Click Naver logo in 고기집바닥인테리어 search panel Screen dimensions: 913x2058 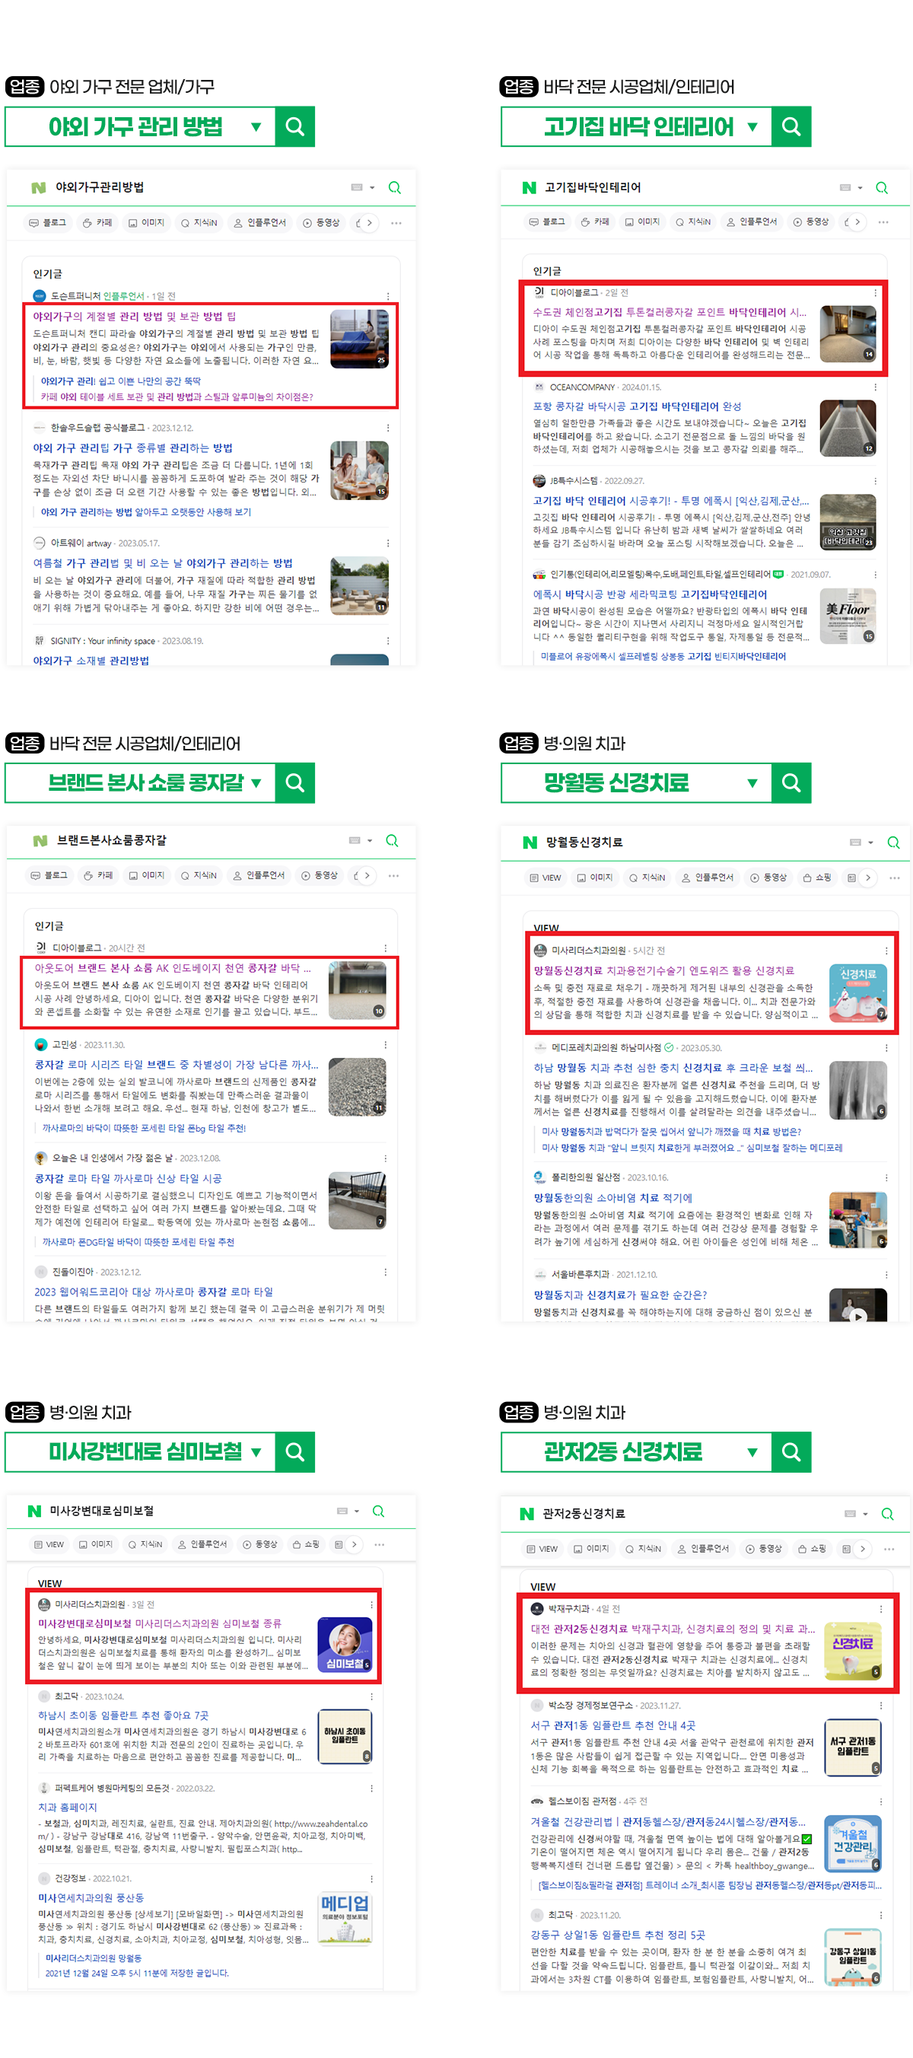(x=529, y=188)
